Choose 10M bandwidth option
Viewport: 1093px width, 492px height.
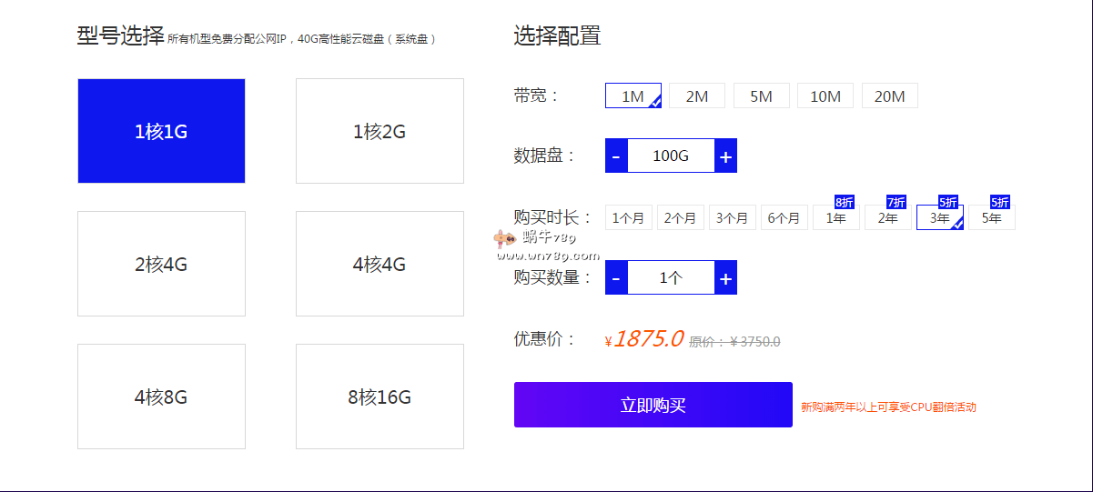tap(825, 95)
